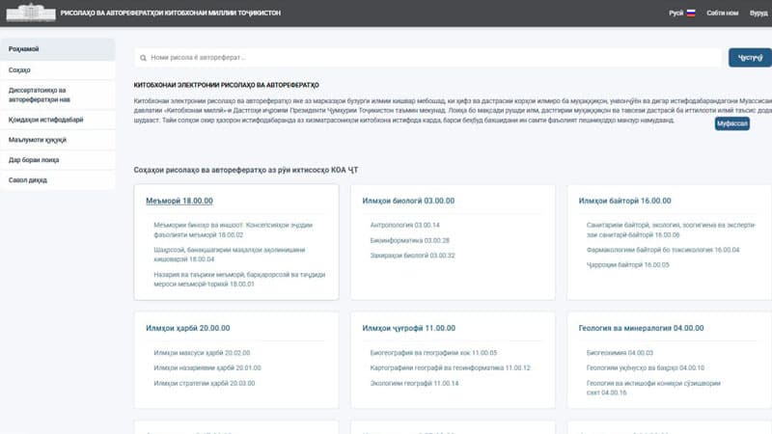The image size is (772, 434).
Task: Open 'Маълумоти ҳуқуқӣ' sidebar item
Action: [58, 140]
